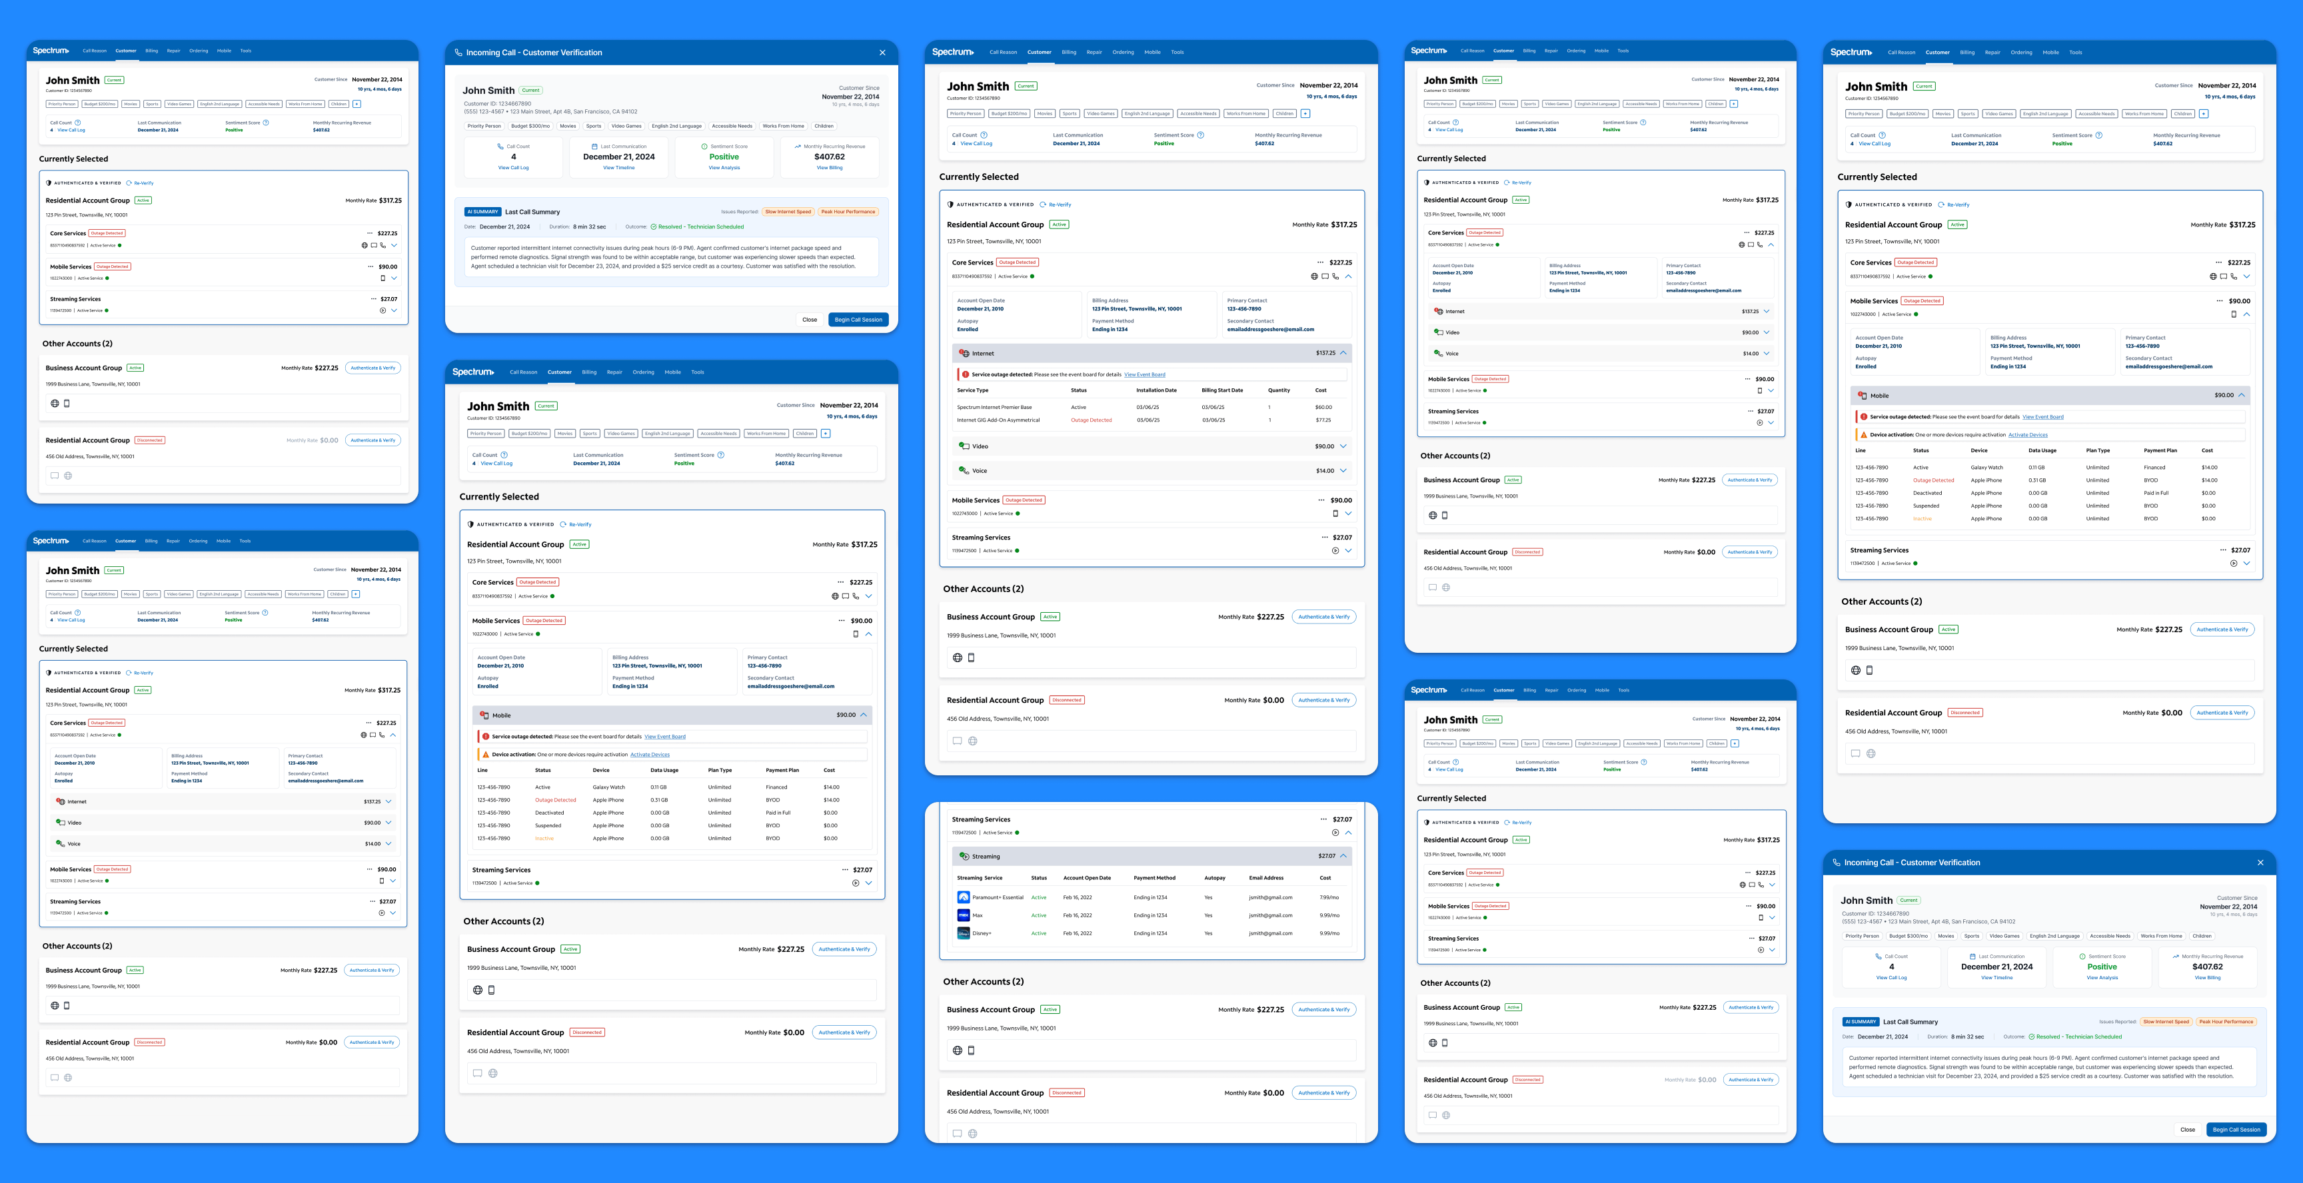Collapse the expanded Streaming $27.07 row
This screenshot has width=2303, height=1183.
click(1343, 856)
